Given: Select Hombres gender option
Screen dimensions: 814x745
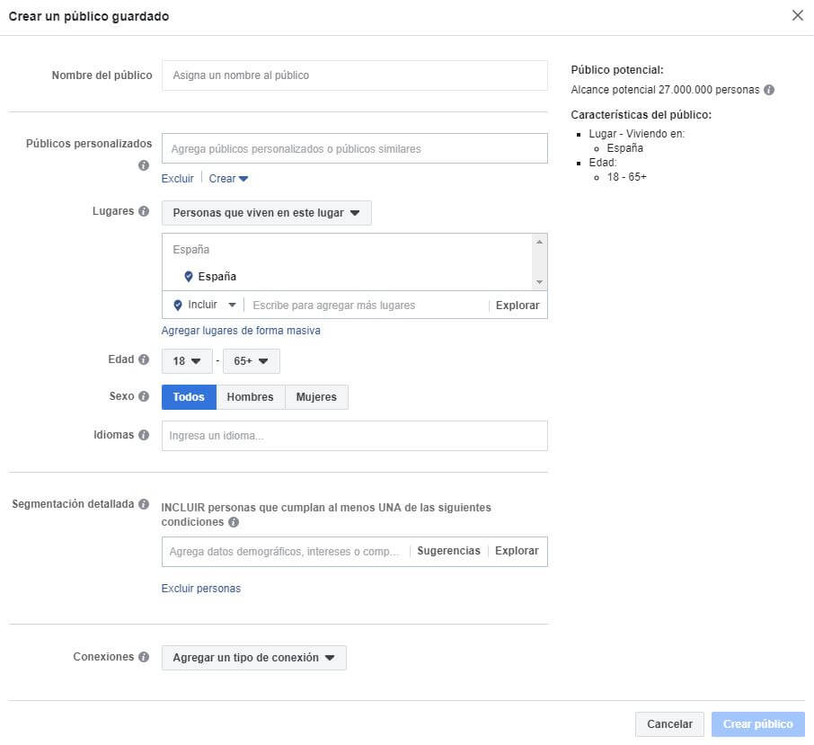Looking at the screenshot, I should coord(251,397).
